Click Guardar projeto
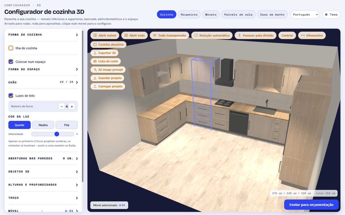Image resolution: width=345 pixels, height=215 pixels. (107, 78)
